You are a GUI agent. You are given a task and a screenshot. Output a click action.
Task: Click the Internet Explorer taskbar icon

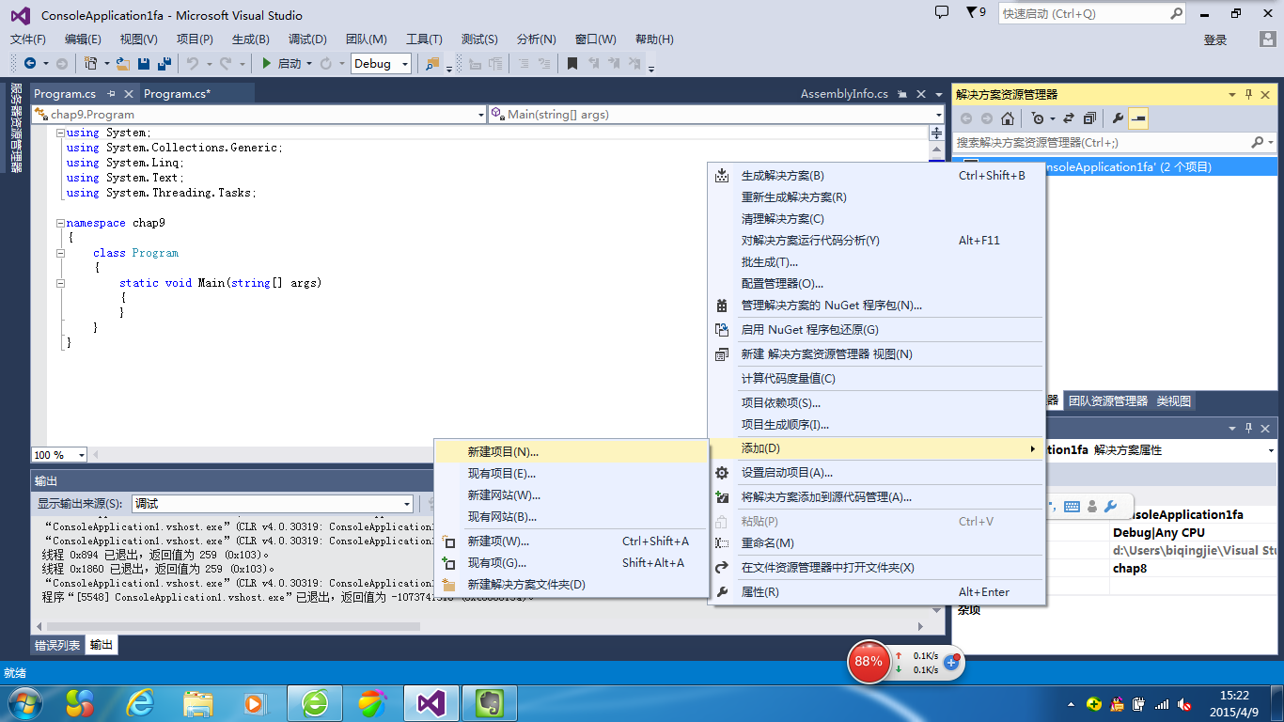[x=140, y=701]
